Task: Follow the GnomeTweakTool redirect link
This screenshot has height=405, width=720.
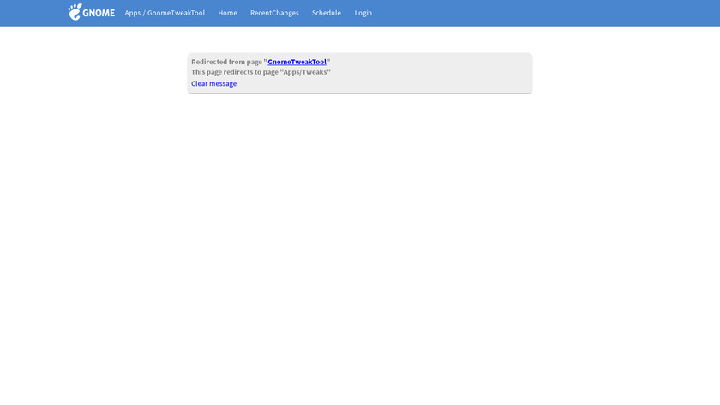Action: [297, 62]
